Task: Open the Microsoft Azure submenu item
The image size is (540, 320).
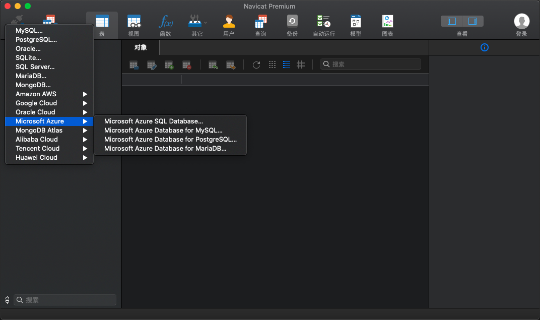Action: [x=49, y=121]
